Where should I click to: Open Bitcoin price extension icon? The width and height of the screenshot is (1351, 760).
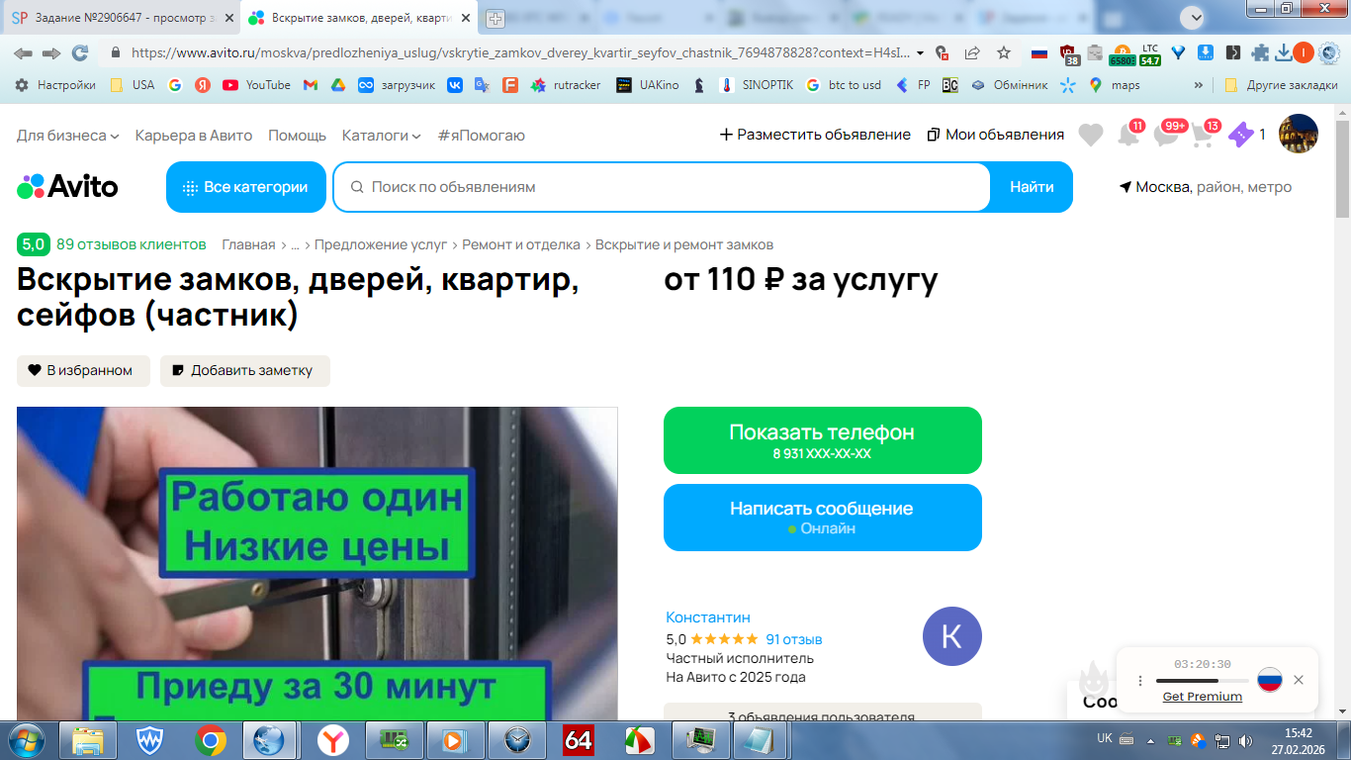(x=1122, y=53)
